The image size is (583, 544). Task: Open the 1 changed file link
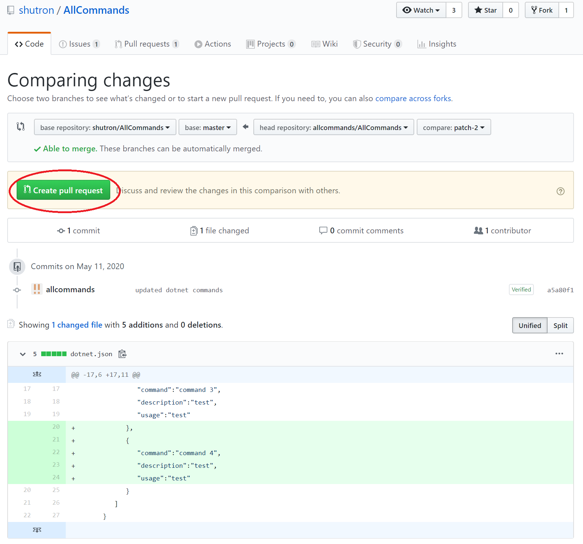tap(77, 325)
